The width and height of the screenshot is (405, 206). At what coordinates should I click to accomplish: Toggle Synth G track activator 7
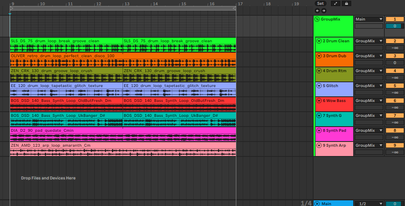(x=394, y=116)
